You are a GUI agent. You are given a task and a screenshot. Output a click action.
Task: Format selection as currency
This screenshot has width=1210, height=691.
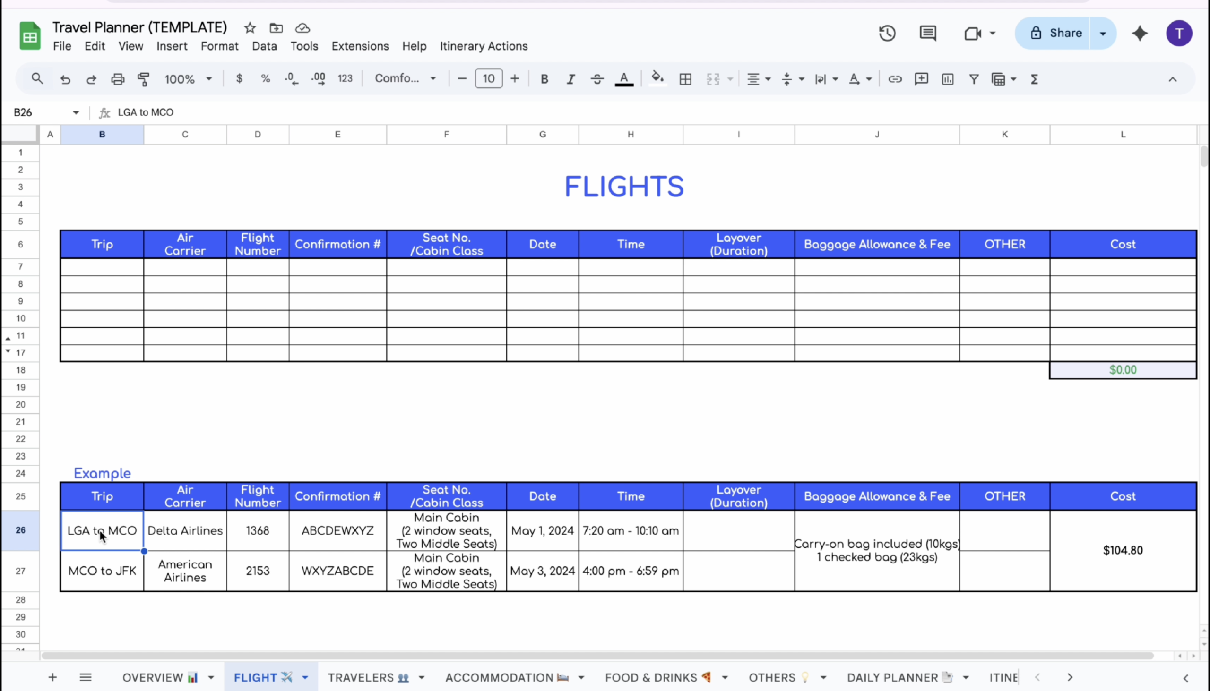click(239, 79)
